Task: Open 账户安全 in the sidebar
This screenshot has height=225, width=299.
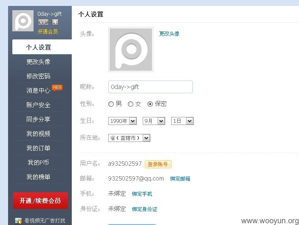Action: [x=38, y=105]
